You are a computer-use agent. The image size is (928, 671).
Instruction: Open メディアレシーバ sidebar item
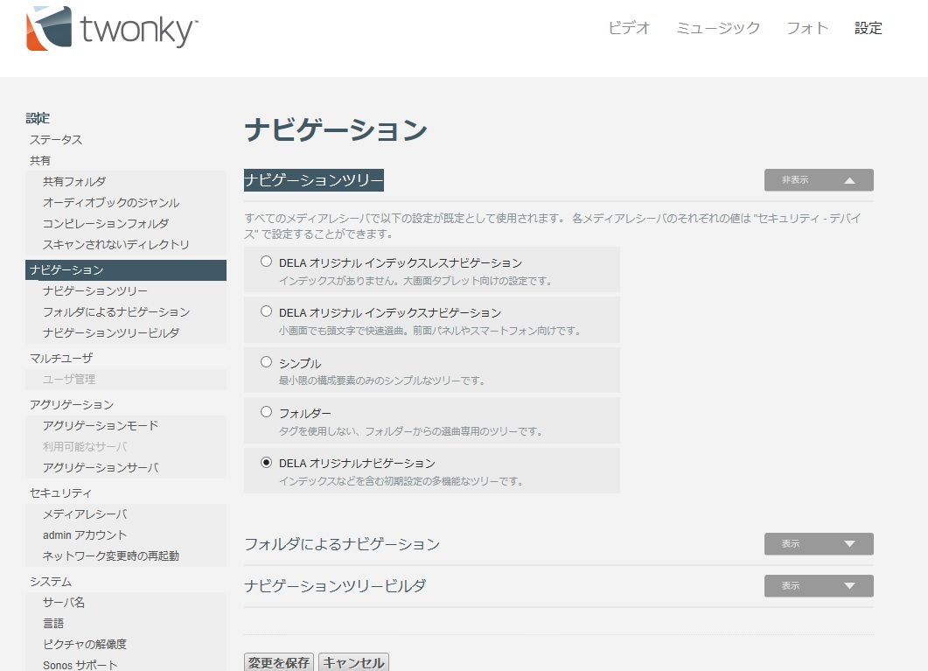pos(85,514)
